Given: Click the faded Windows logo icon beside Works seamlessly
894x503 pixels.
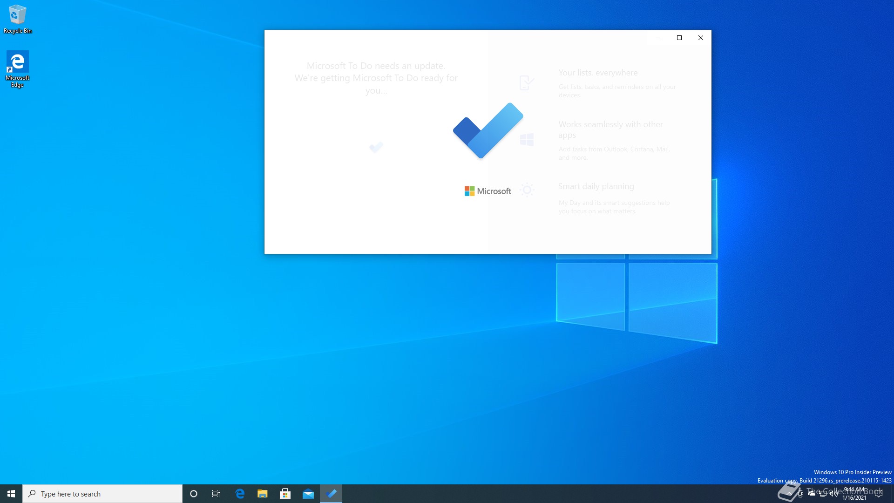Looking at the screenshot, I should 527,139.
